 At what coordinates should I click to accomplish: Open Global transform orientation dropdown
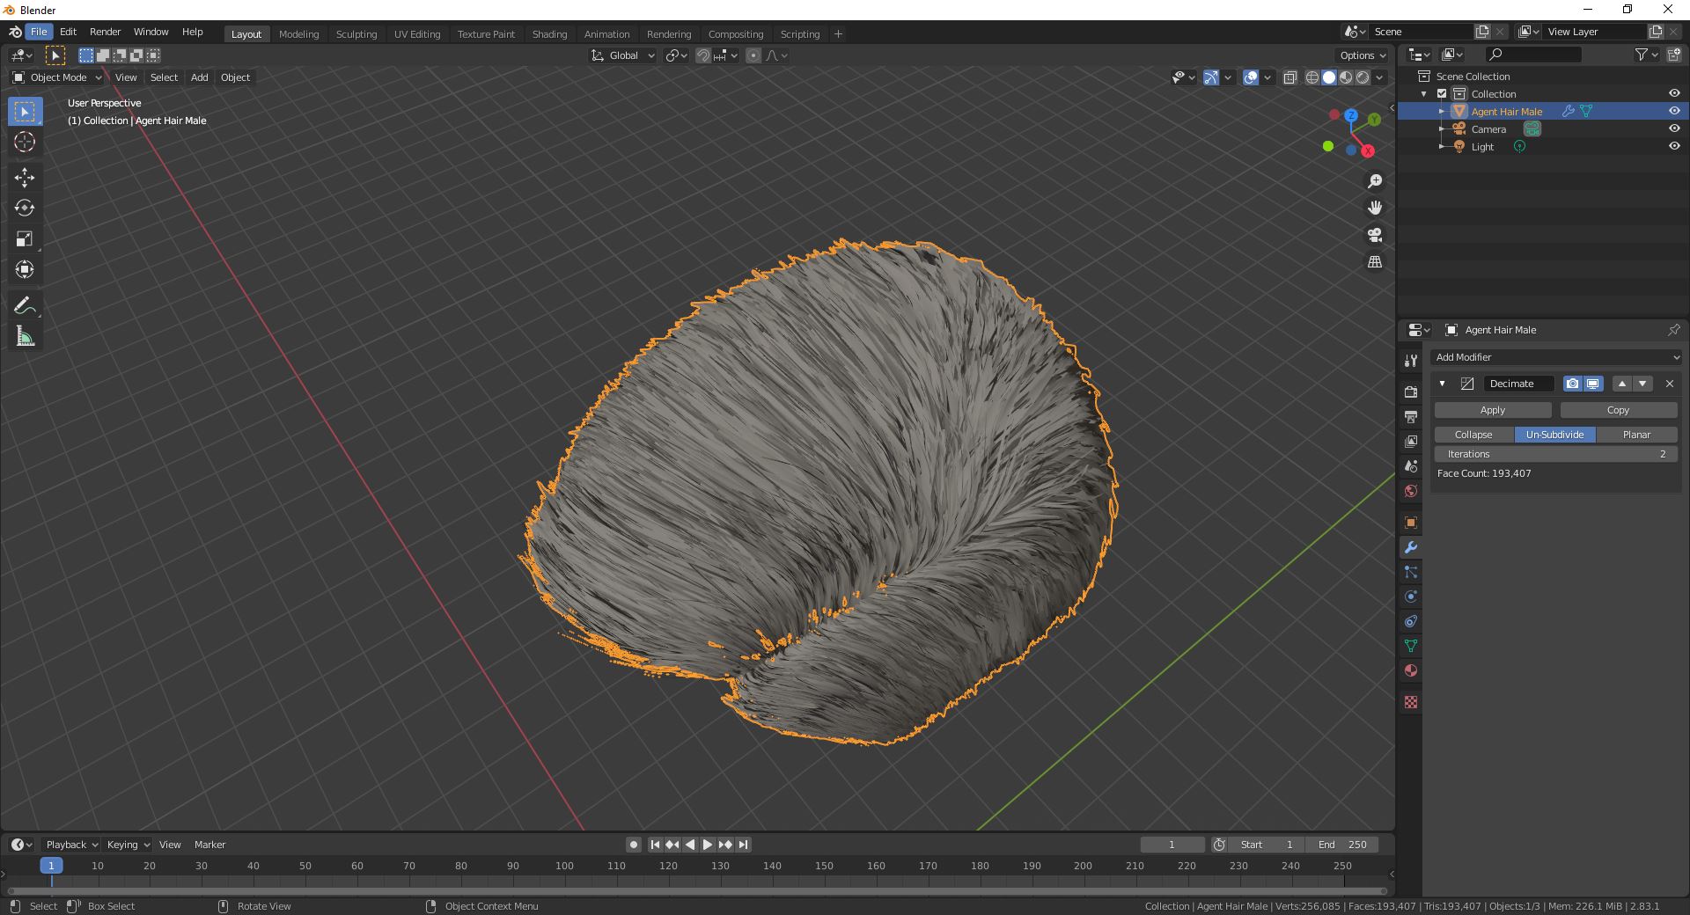[622, 55]
